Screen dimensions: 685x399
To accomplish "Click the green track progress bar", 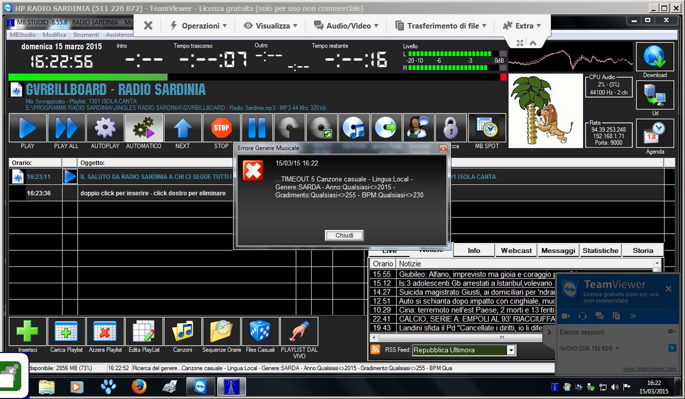I will click(88, 77).
